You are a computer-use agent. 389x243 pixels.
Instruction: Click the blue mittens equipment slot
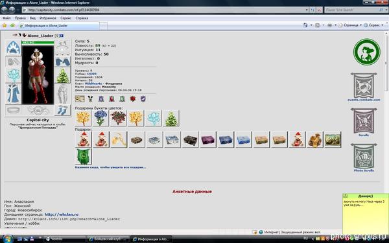tap(62, 62)
